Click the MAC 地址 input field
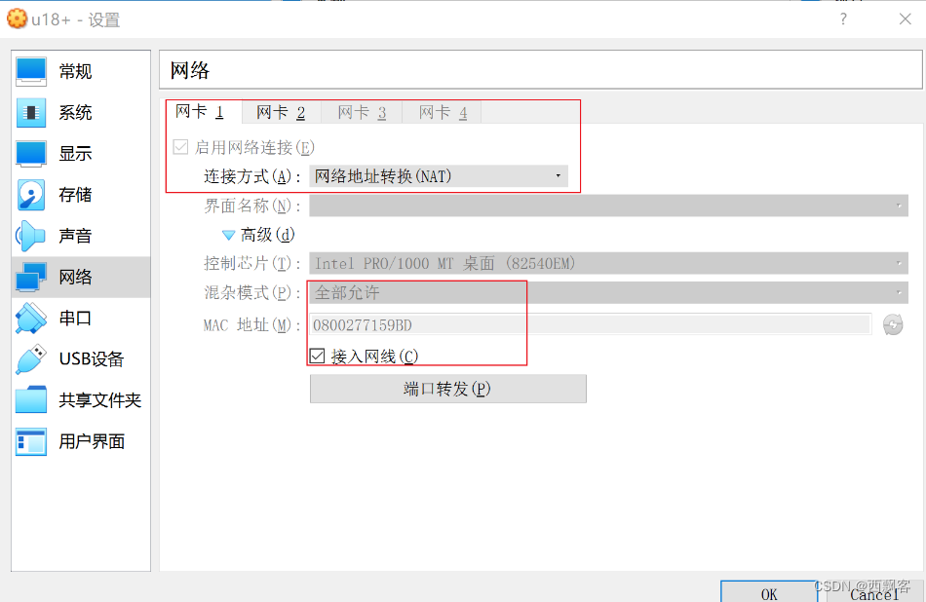Screen dimensions: 926x602 pyautogui.click(x=590, y=324)
